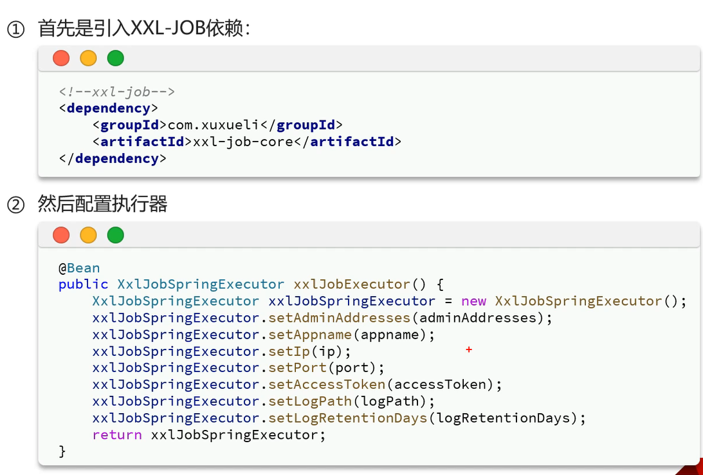The height and width of the screenshot is (475, 703).
Task: Click the 'setAppname' method call
Action: (x=310, y=335)
